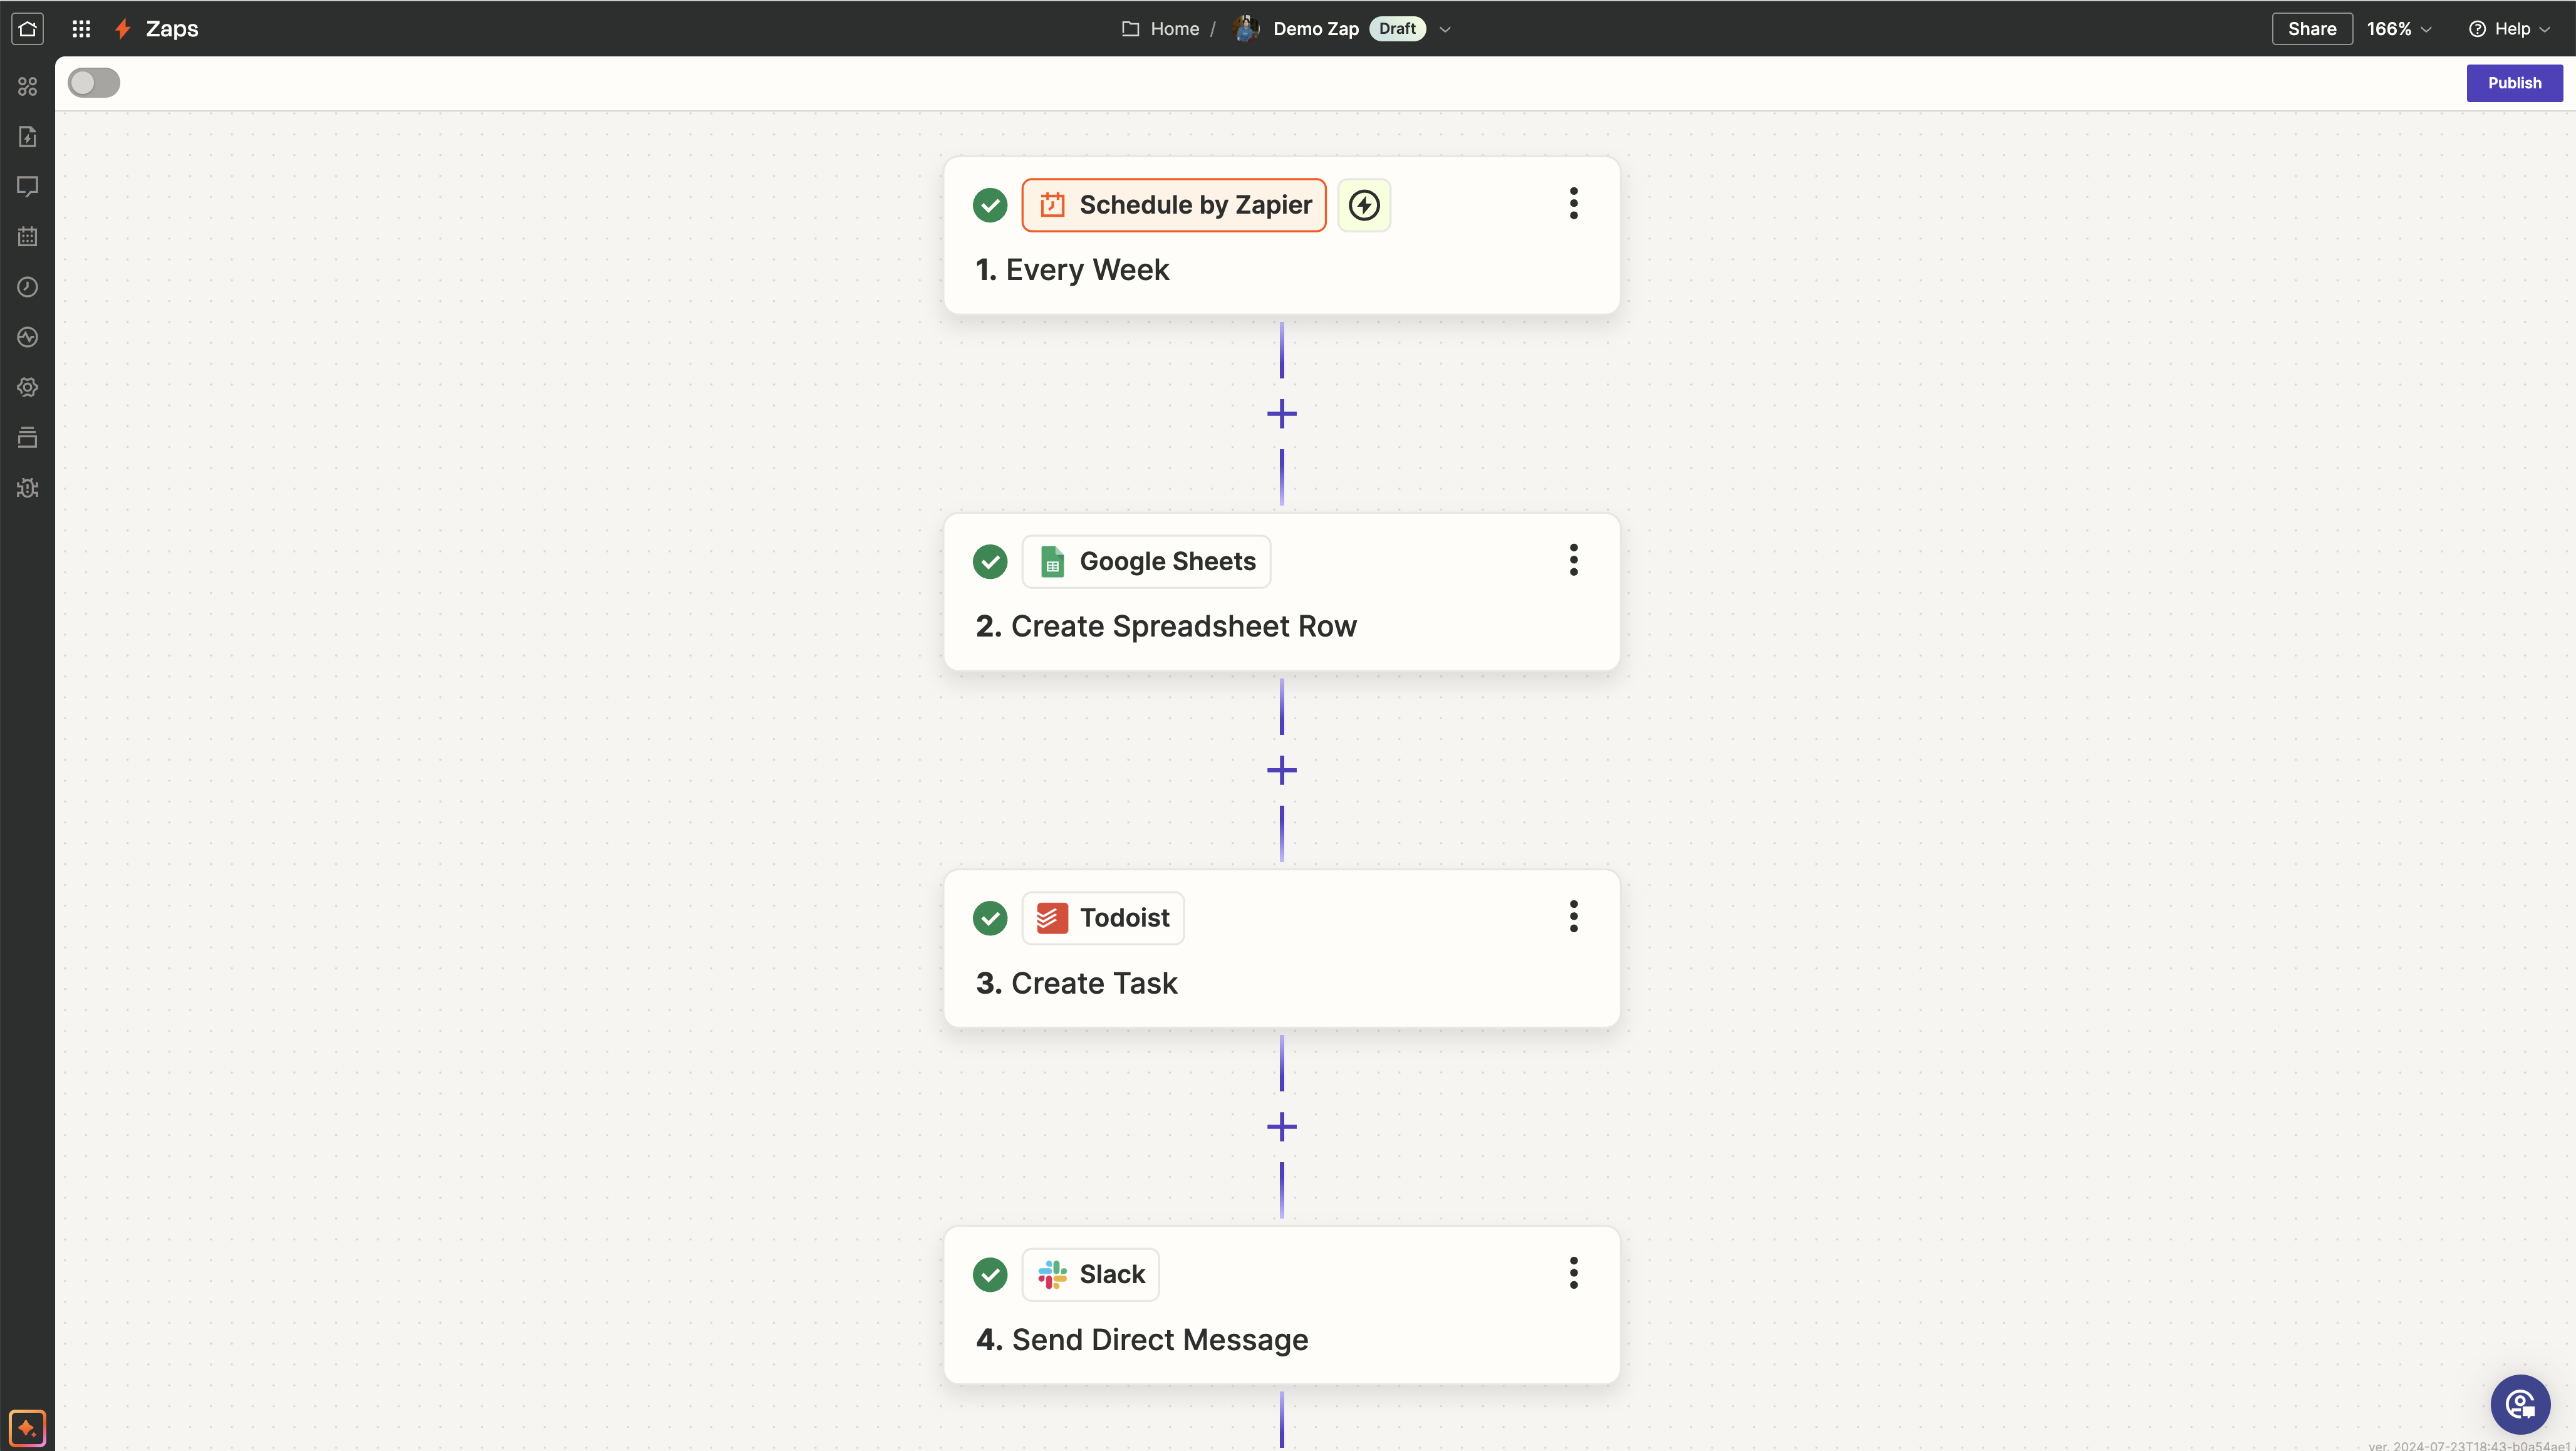Select the calendar icon in the left sidebar
Viewport: 2576px width, 1451px height.
point(27,236)
